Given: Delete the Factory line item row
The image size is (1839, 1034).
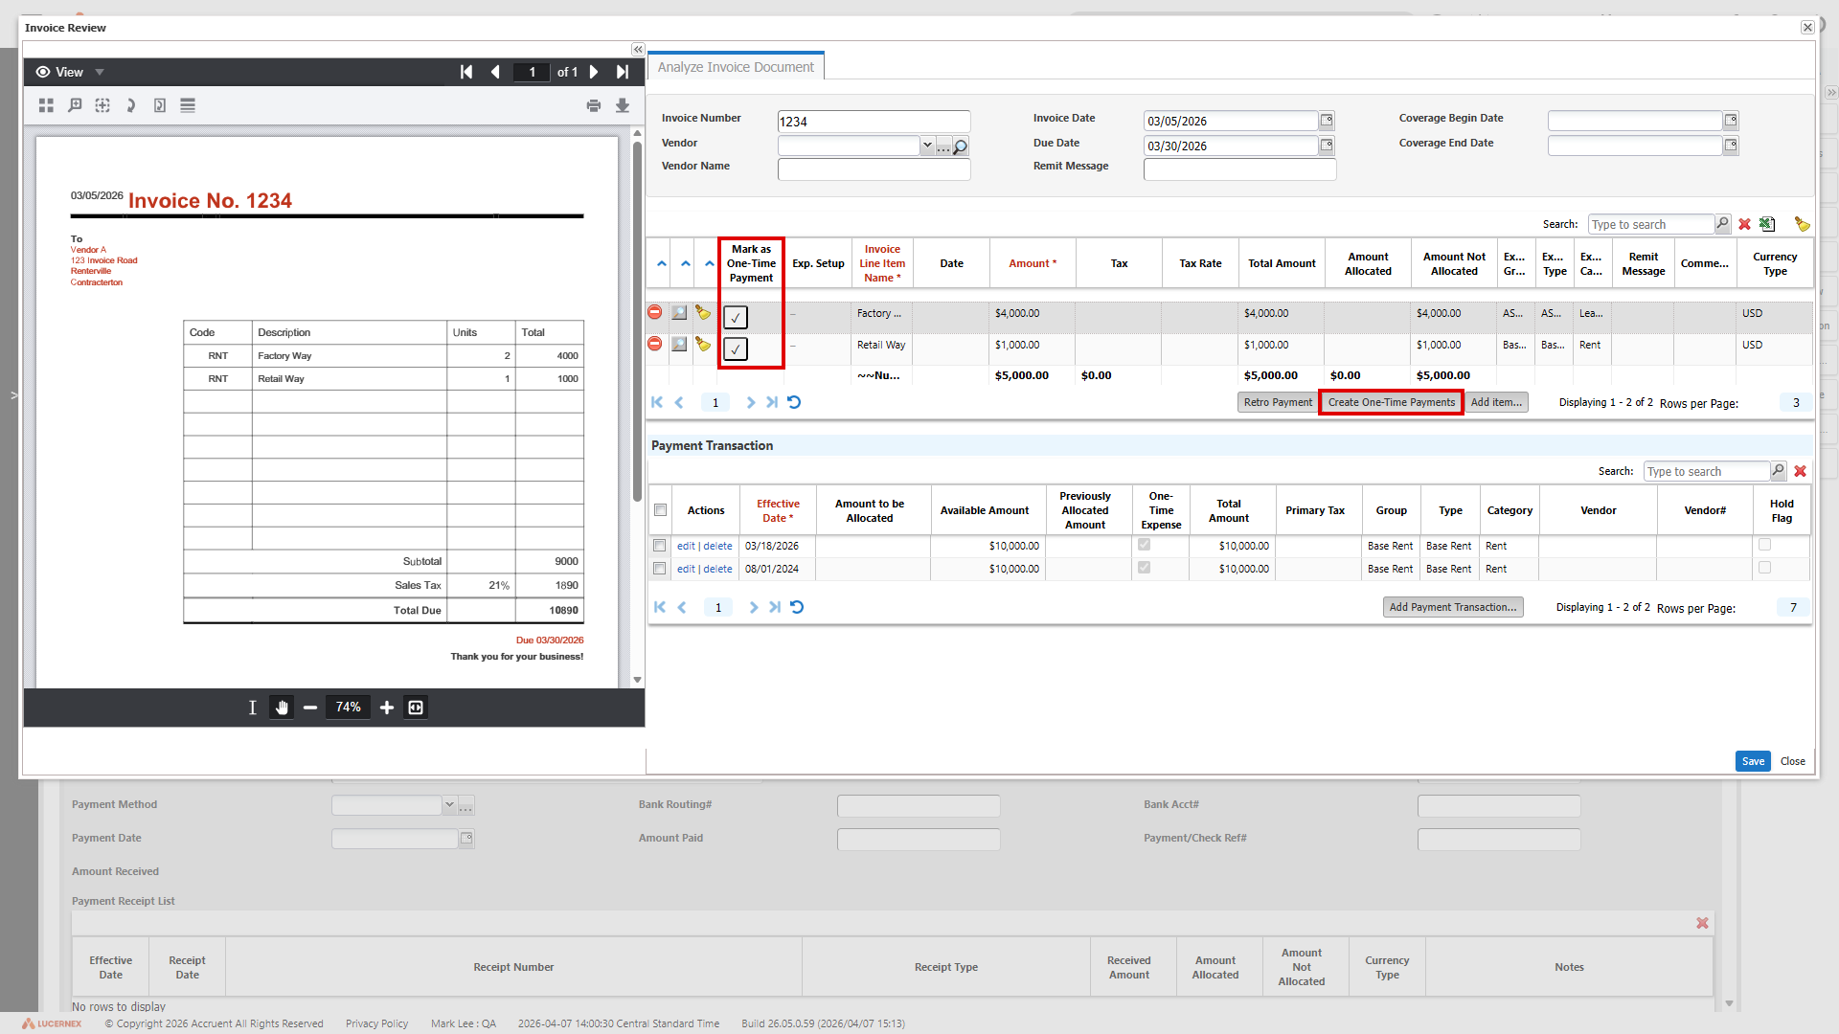Looking at the screenshot, I should (x=655, y=312).
